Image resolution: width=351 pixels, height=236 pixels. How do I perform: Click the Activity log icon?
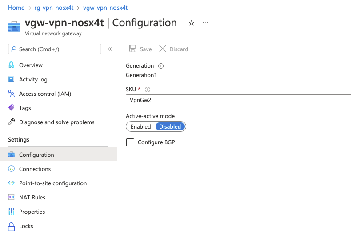[x=11, y=79]
